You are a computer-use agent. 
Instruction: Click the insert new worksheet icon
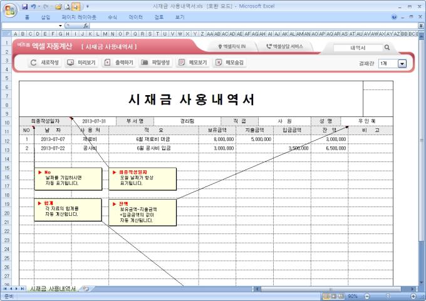pos(86,288)
